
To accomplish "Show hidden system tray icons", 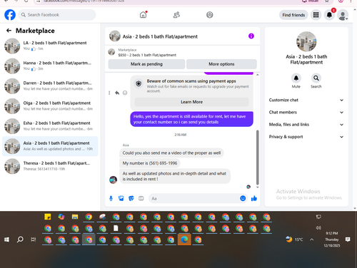I will tap(311, 239).
